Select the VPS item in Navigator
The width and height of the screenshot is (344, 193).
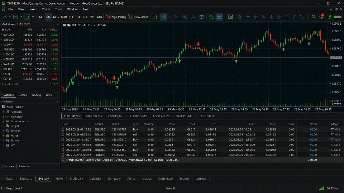(x=13, y=145)
